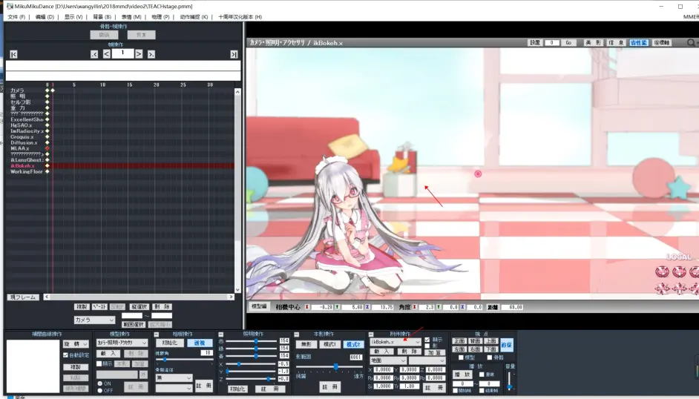Image resolution: width=699 pixels, height=399 pixels.
Task: Click the frame number input field
Action: pos(122,53)
